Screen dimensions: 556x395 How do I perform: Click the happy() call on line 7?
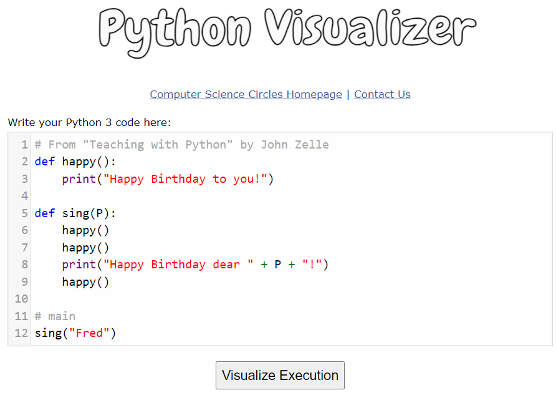coord(85,248)
